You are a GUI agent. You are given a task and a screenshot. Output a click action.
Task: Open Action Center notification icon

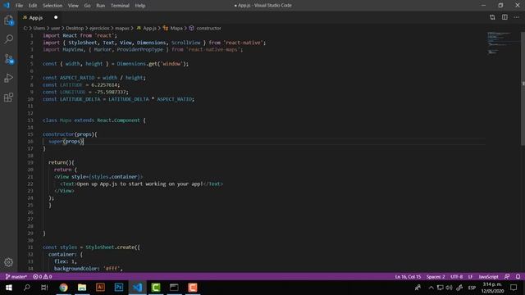pos(514,288)
